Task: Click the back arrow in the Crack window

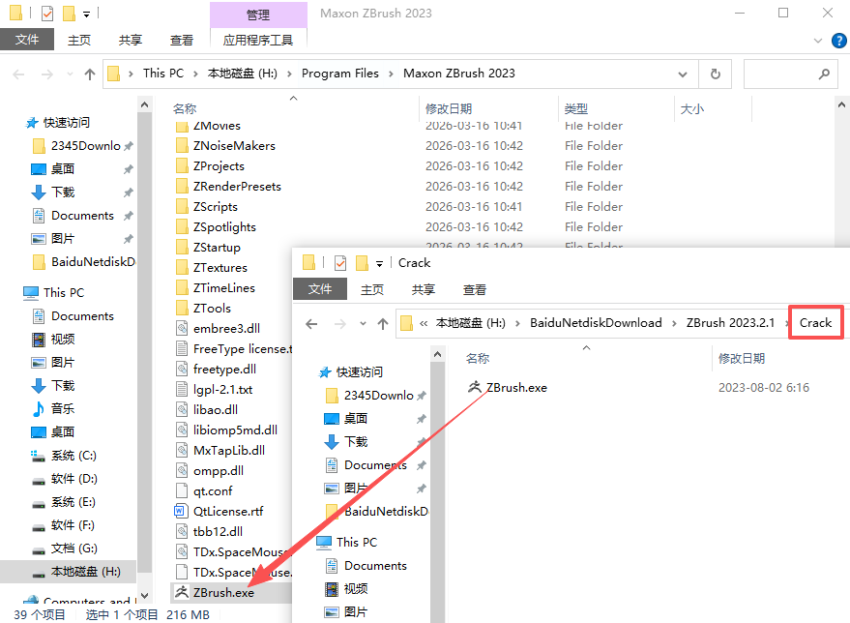Action: (x=311, y=324)
